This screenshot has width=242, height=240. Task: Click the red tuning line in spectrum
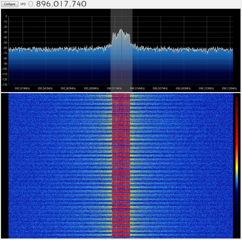[x=121, y=50]
